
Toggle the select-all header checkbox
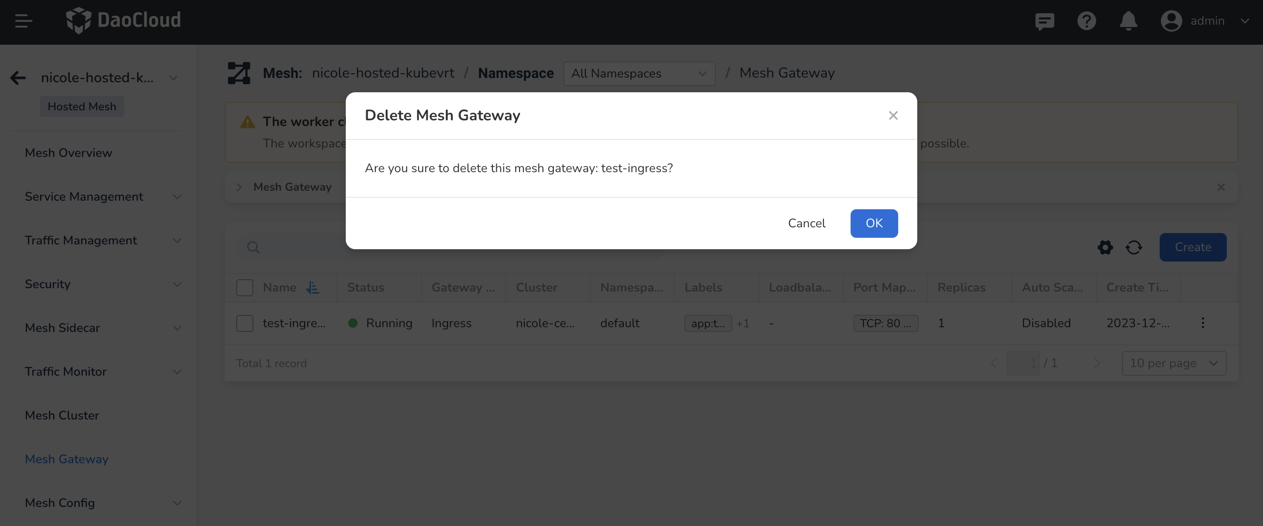coord(245,287)
